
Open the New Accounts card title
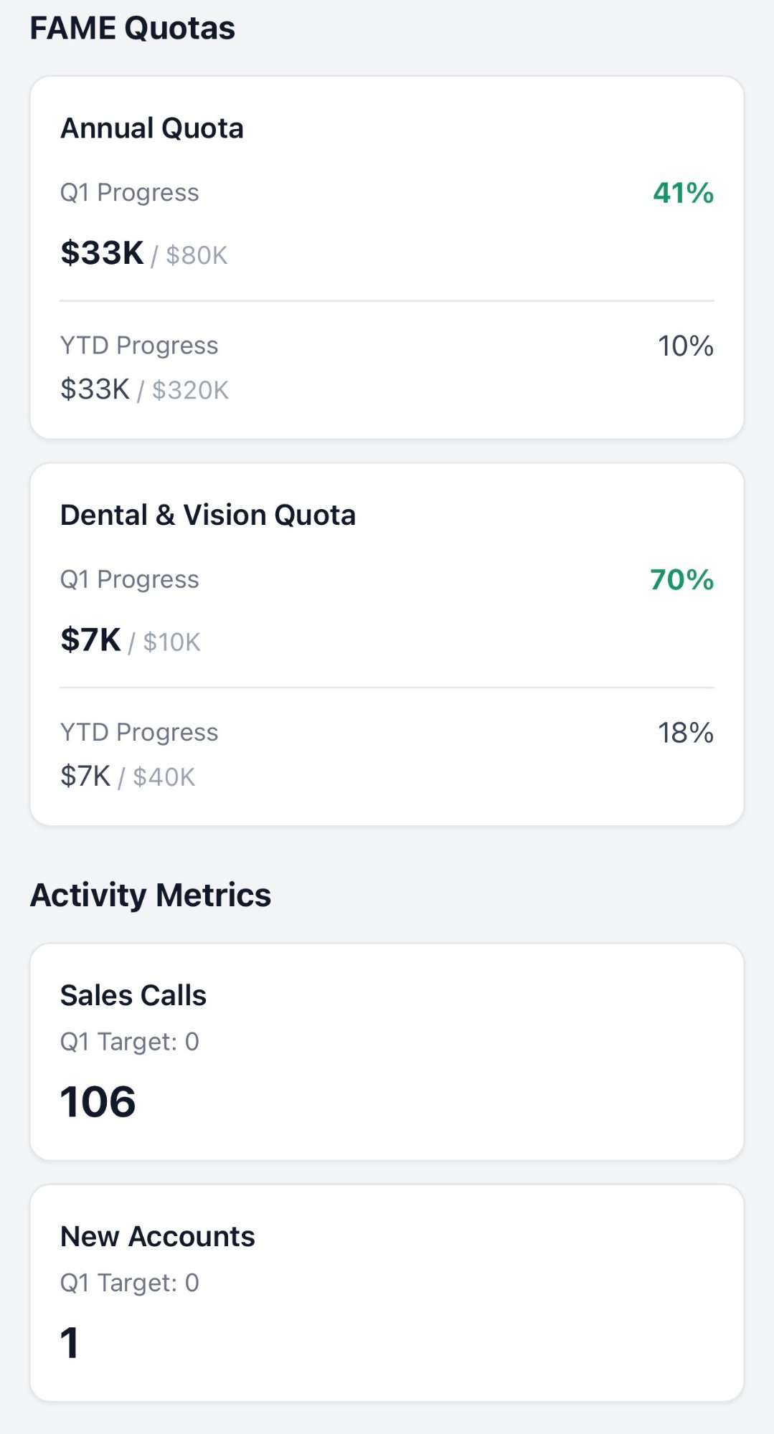tap(158, 1236)
